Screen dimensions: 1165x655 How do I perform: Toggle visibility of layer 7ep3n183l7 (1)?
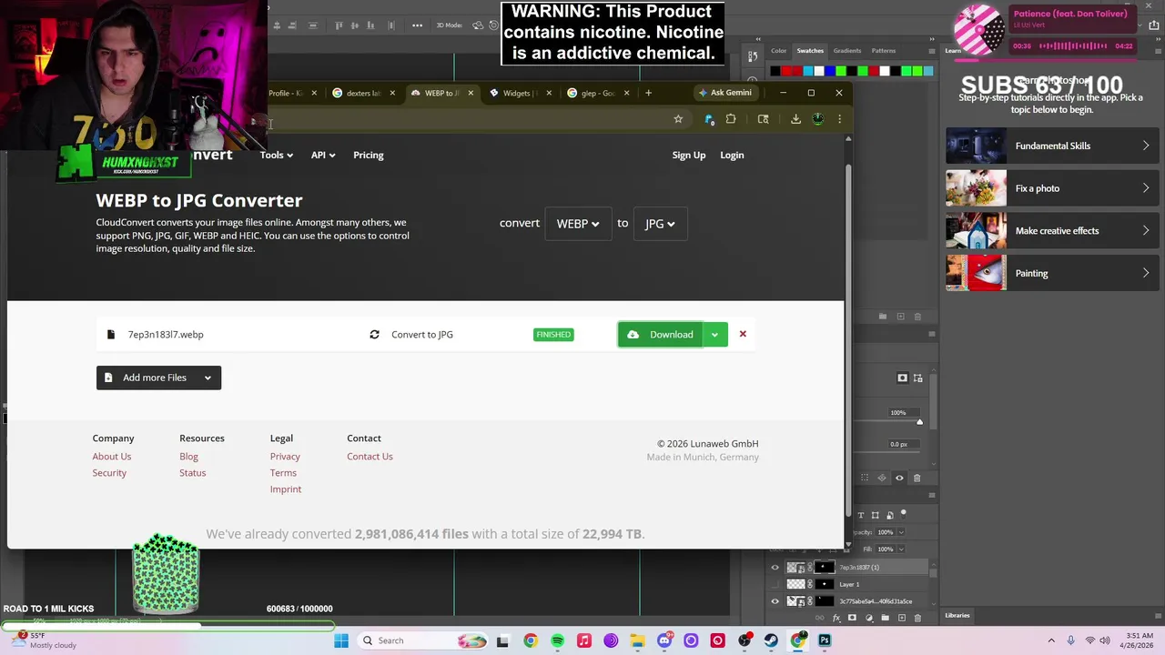(x=775, y=568)
